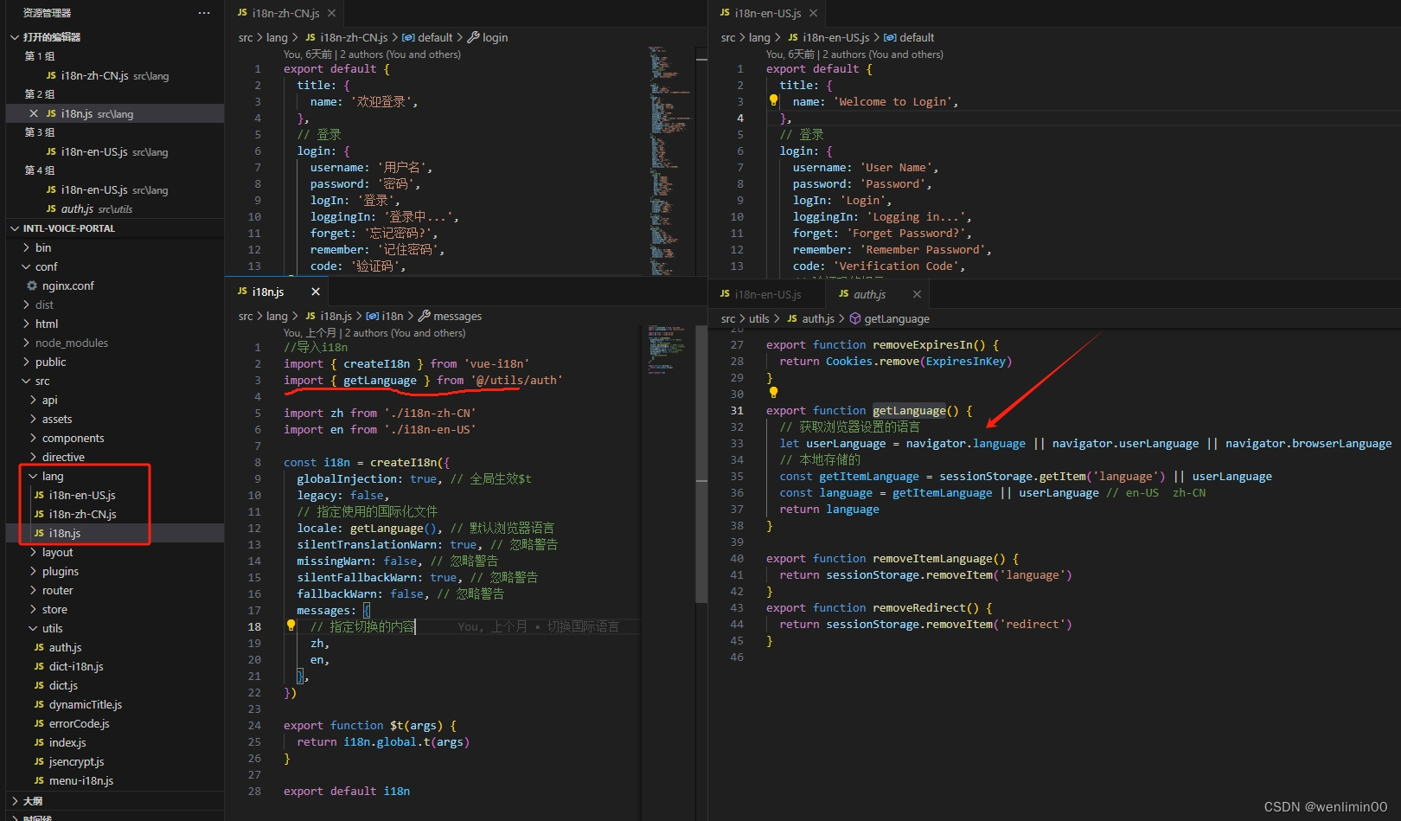Expand the router folder
The height and width of the screenshot is (821, 1401).
[34, 590]
